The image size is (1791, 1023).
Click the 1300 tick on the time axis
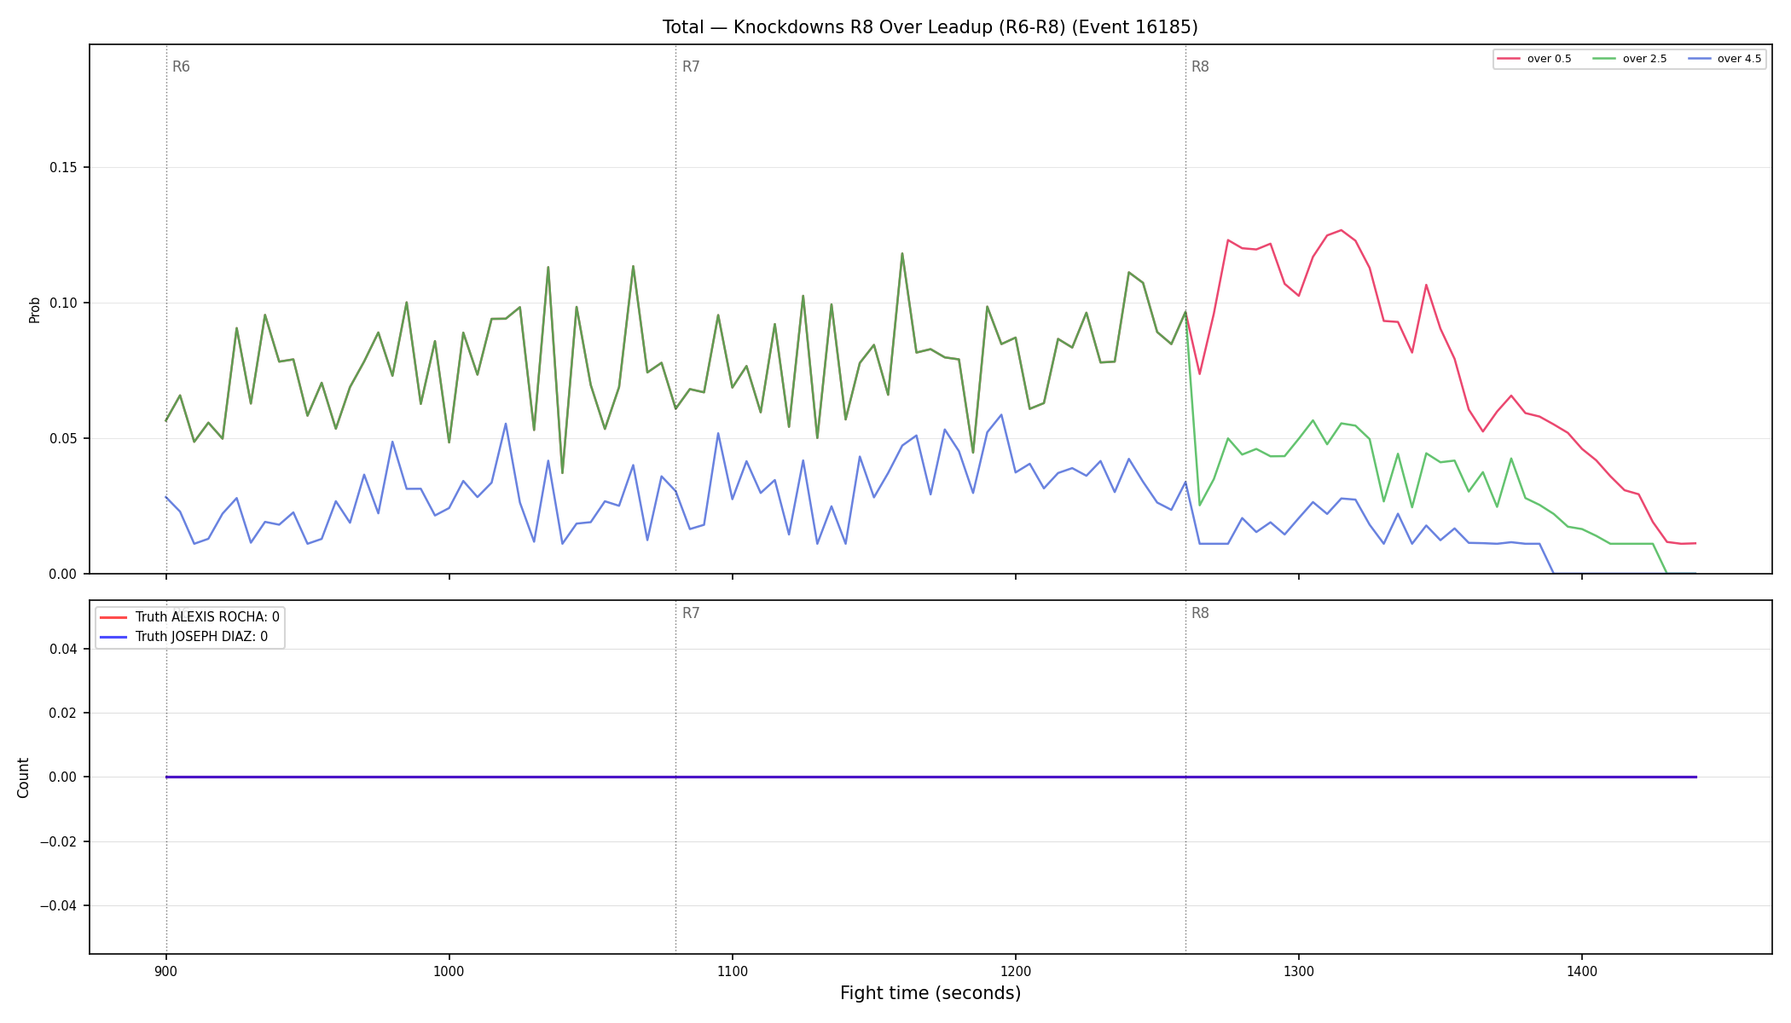click(x=1299, y=971)
